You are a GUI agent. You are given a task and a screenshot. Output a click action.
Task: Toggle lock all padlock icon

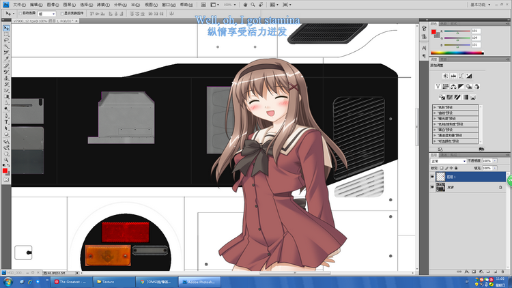click(x=456, y=168)
